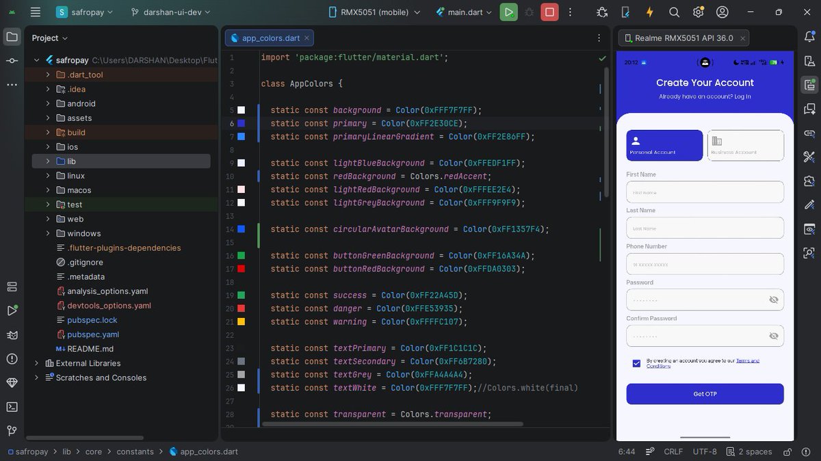Click the buttonGreenBackground swatch on line 16
The height and width of the screenshot is (461, 821).
click(x=241, y=256)
